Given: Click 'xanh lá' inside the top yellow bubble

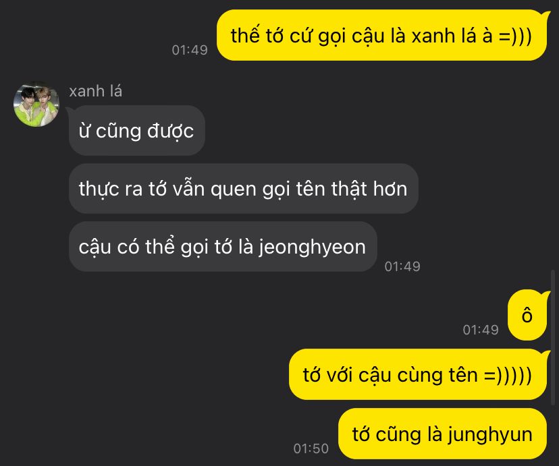Looking at the screenshot, I should [444, 36].
